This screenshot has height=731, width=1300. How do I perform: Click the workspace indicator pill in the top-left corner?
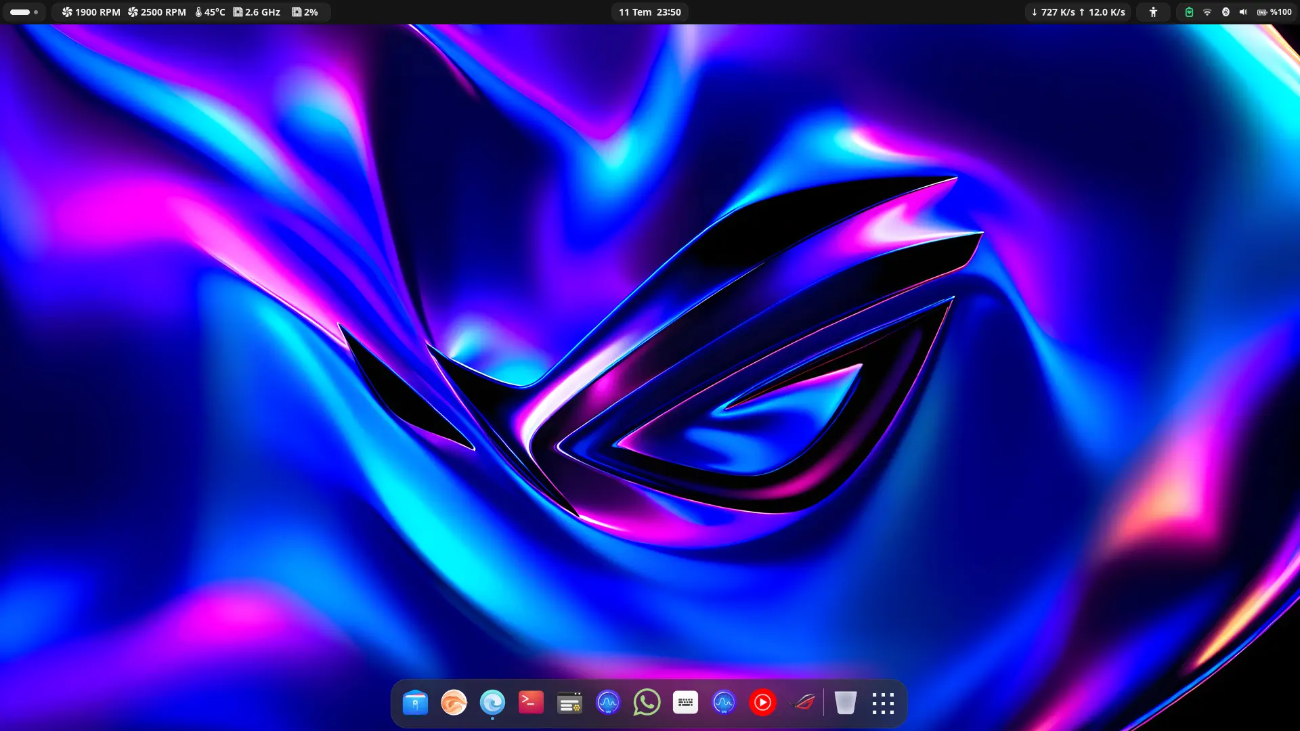24,12
